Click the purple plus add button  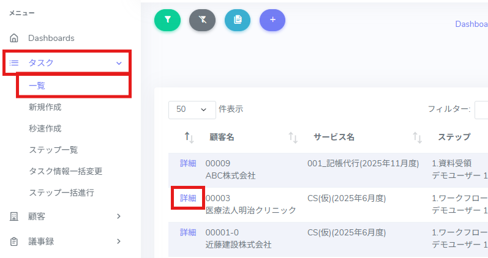[272, 20]
